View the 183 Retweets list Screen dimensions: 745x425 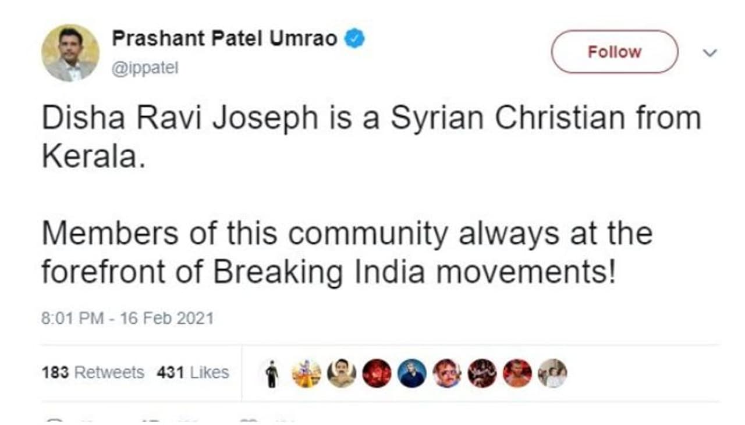pyautogui.click(x=93, y=373)
